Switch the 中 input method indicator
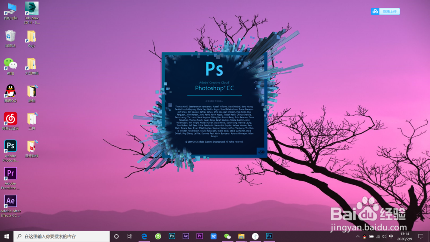The height and width of the screenshot is (242, 430). tap(391, 236)
